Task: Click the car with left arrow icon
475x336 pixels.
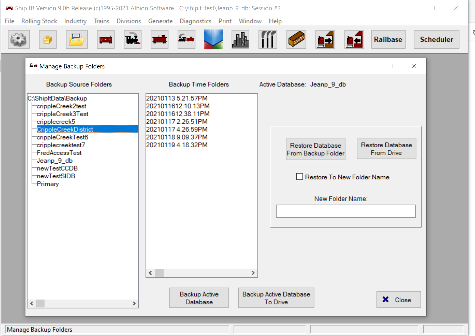Action: 354,39
